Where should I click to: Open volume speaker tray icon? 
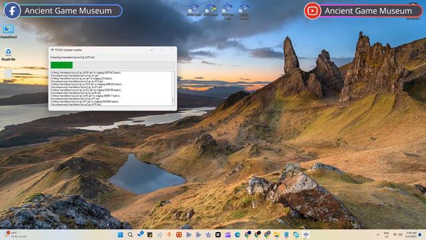[401, 235]
